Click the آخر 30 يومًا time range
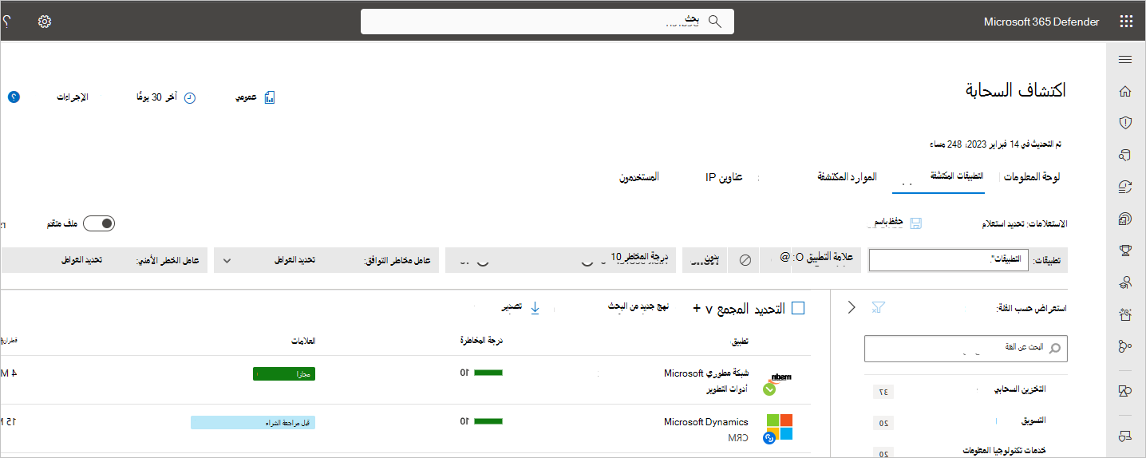 pos(158,97)
